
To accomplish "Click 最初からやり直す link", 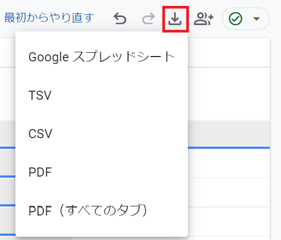I will coord(49,18).
